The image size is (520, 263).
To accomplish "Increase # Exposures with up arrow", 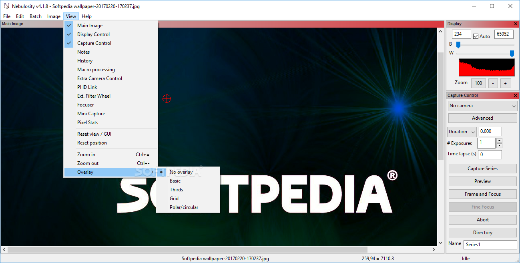I will click(499, 141).
